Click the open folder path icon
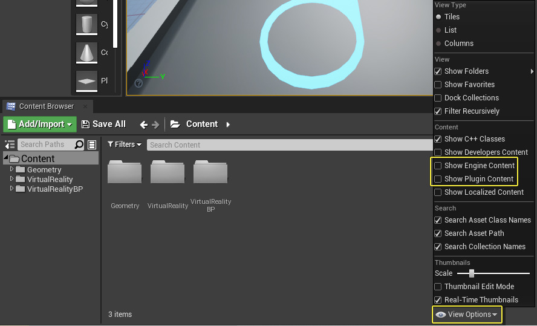 click(x=175, y=124)
